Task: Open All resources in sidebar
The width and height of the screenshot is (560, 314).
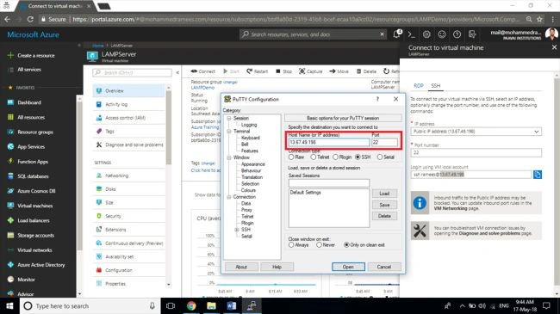Action: point(31,117)
